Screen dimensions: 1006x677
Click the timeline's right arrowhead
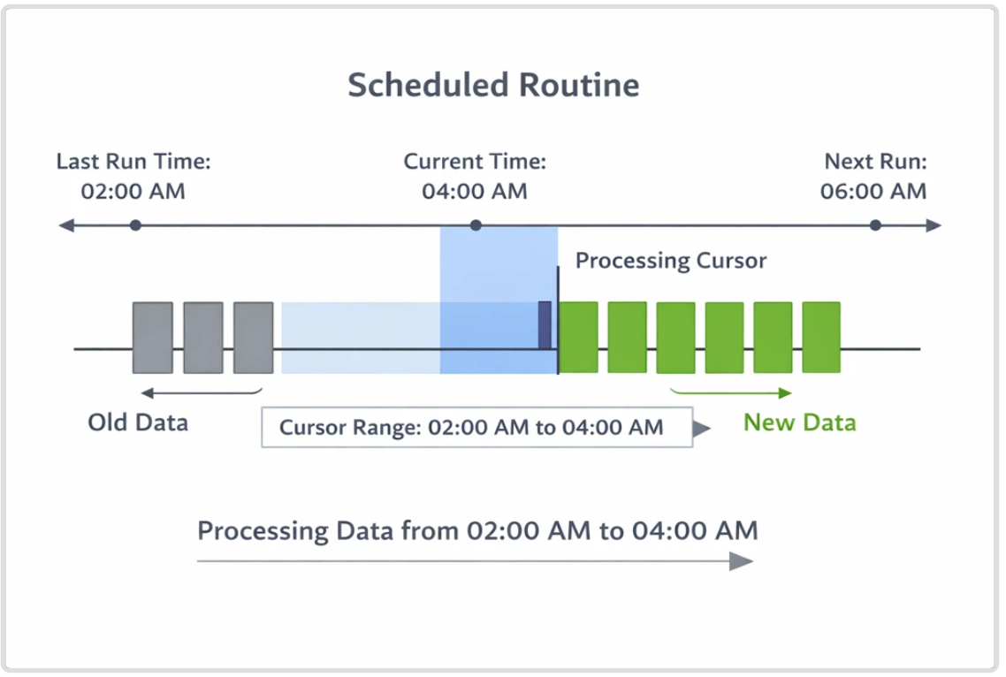(934, 225)
